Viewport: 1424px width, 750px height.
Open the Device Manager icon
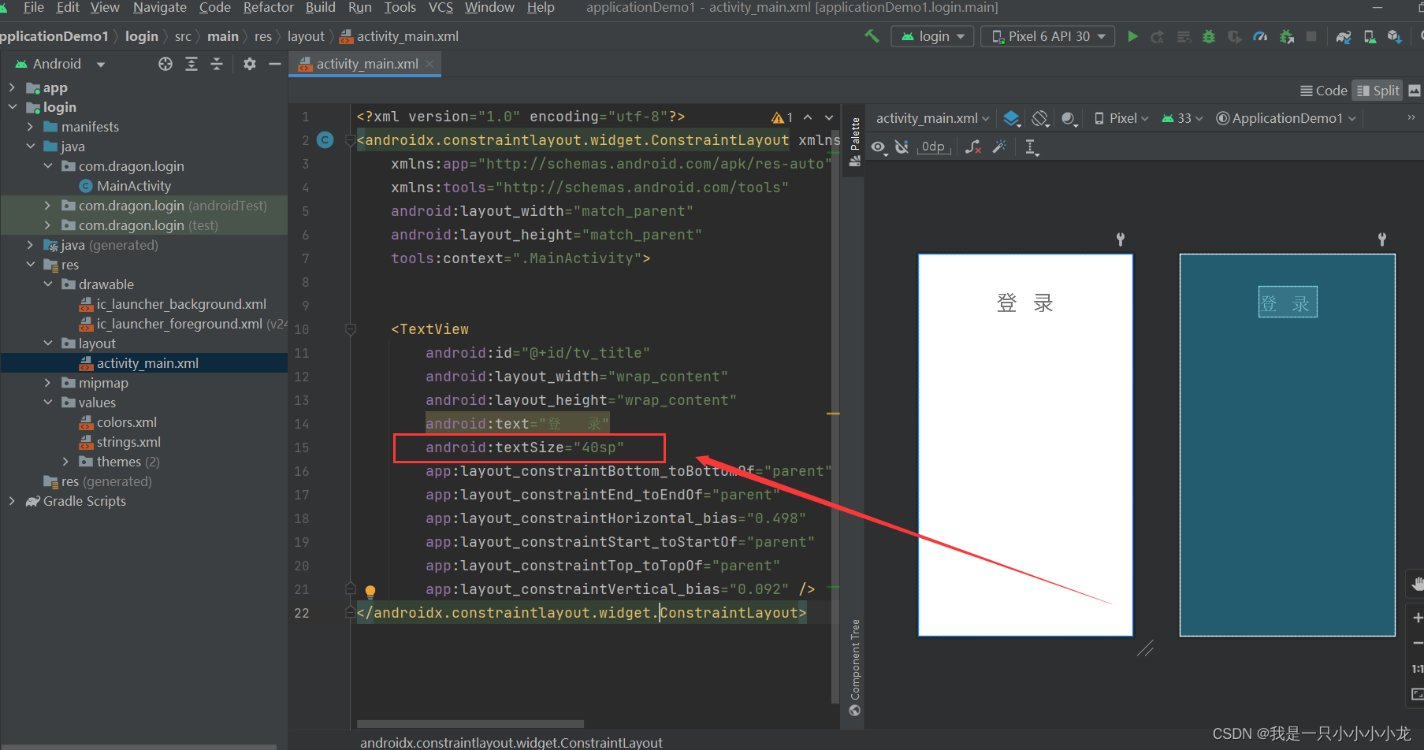[x=1370, y=36]
